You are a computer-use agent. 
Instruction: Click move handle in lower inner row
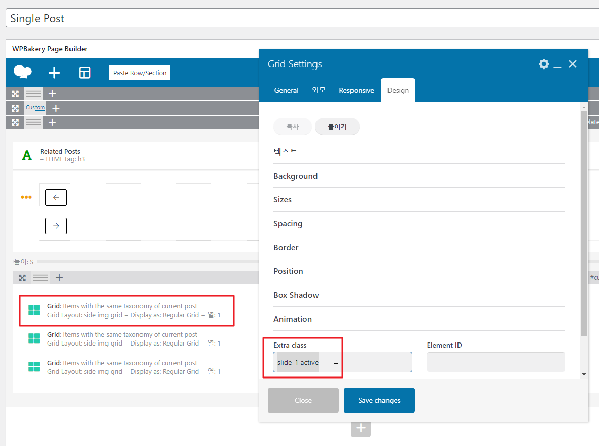22,278
